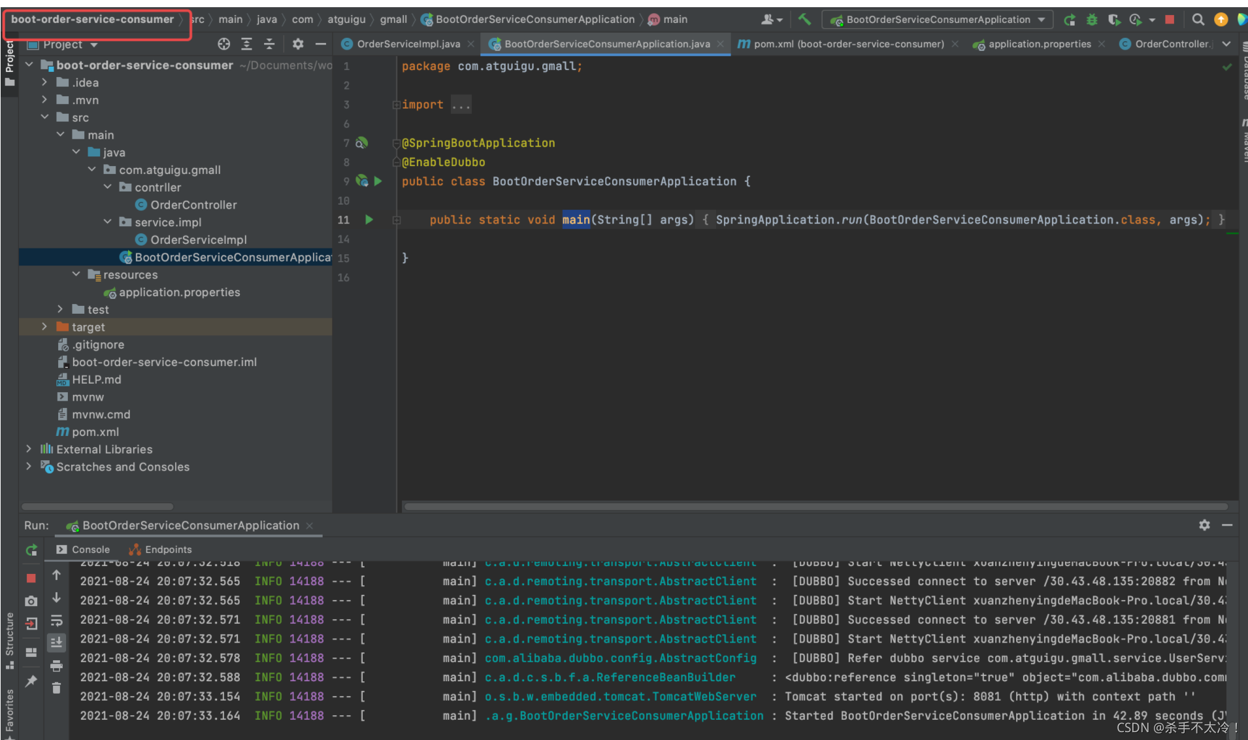Collapse all in the Project panel
The width and height of the screenshot is (1248, 740).
269,44
